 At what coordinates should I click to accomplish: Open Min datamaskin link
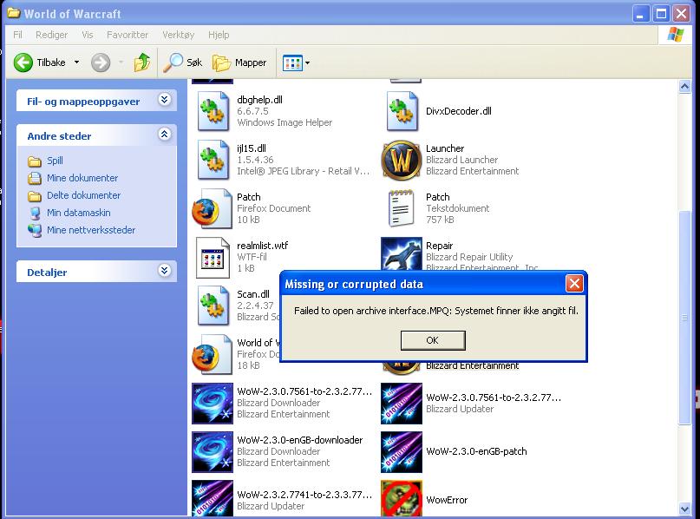point(79,213)
